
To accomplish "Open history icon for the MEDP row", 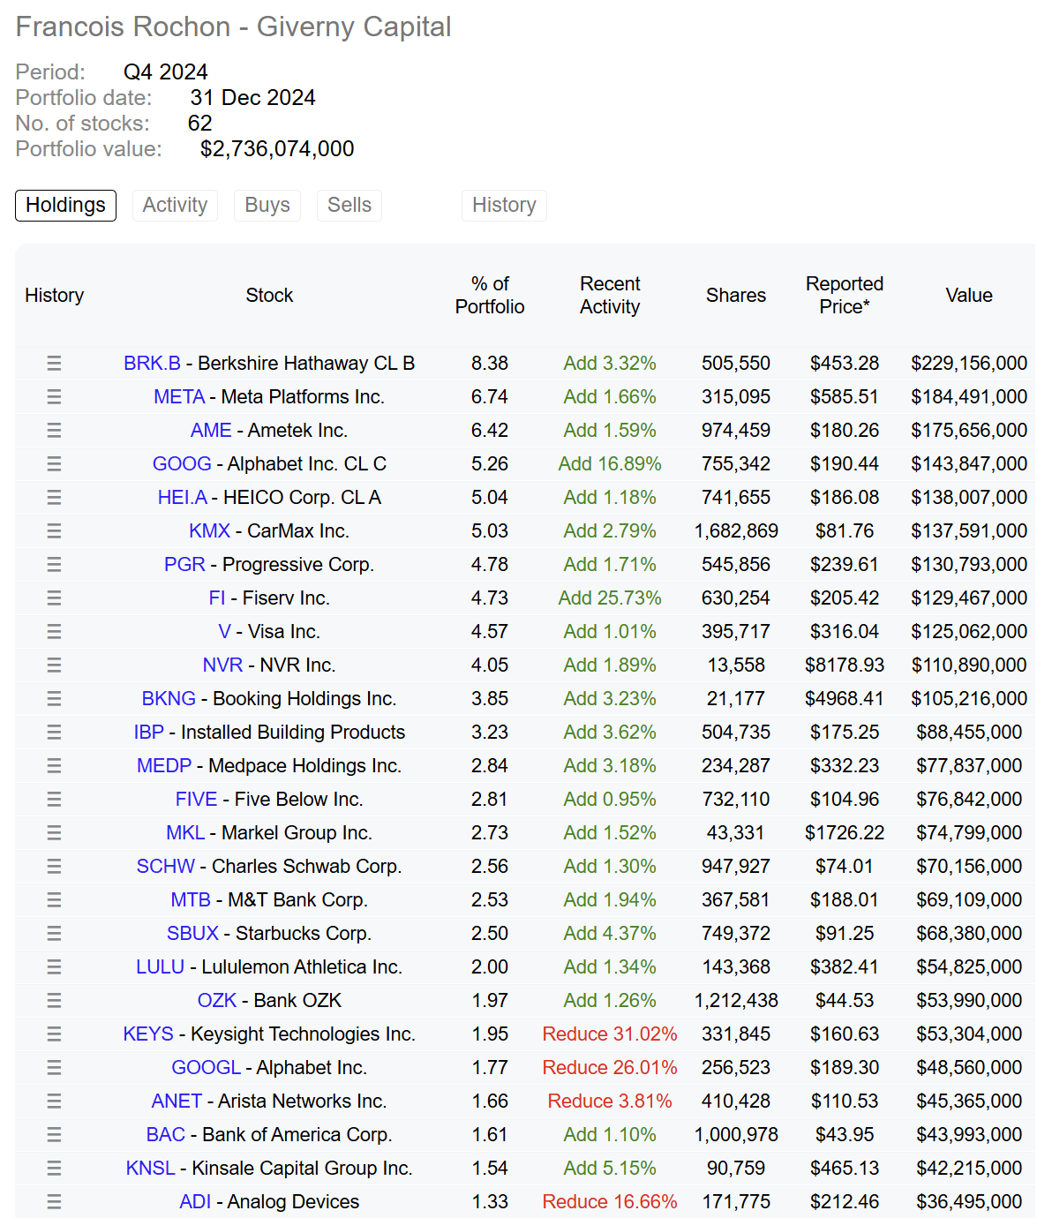I will click(54, 765).
